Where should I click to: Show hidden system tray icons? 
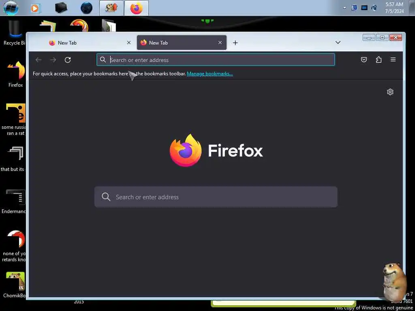[x=344, y=8]
